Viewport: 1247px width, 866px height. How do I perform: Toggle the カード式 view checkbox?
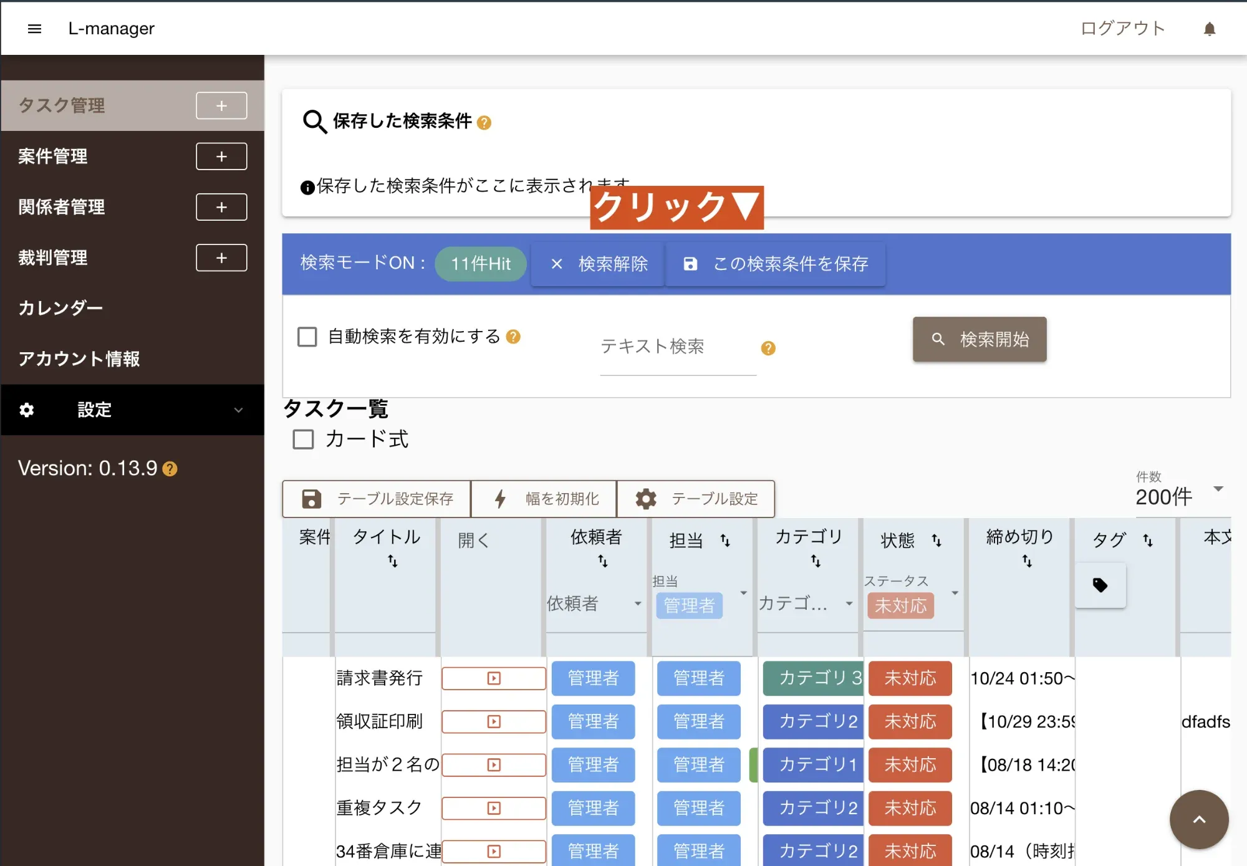[x=303, y=440]
